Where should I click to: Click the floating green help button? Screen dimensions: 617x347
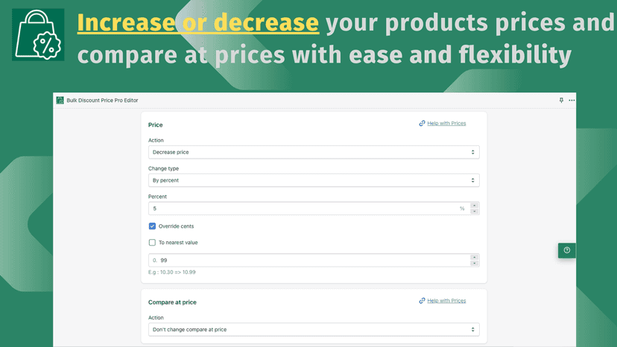pyautogui.click(x=566, y=250)
